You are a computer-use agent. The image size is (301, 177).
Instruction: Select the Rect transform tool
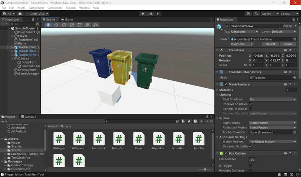pyautogui.click(x=80, y=25)
